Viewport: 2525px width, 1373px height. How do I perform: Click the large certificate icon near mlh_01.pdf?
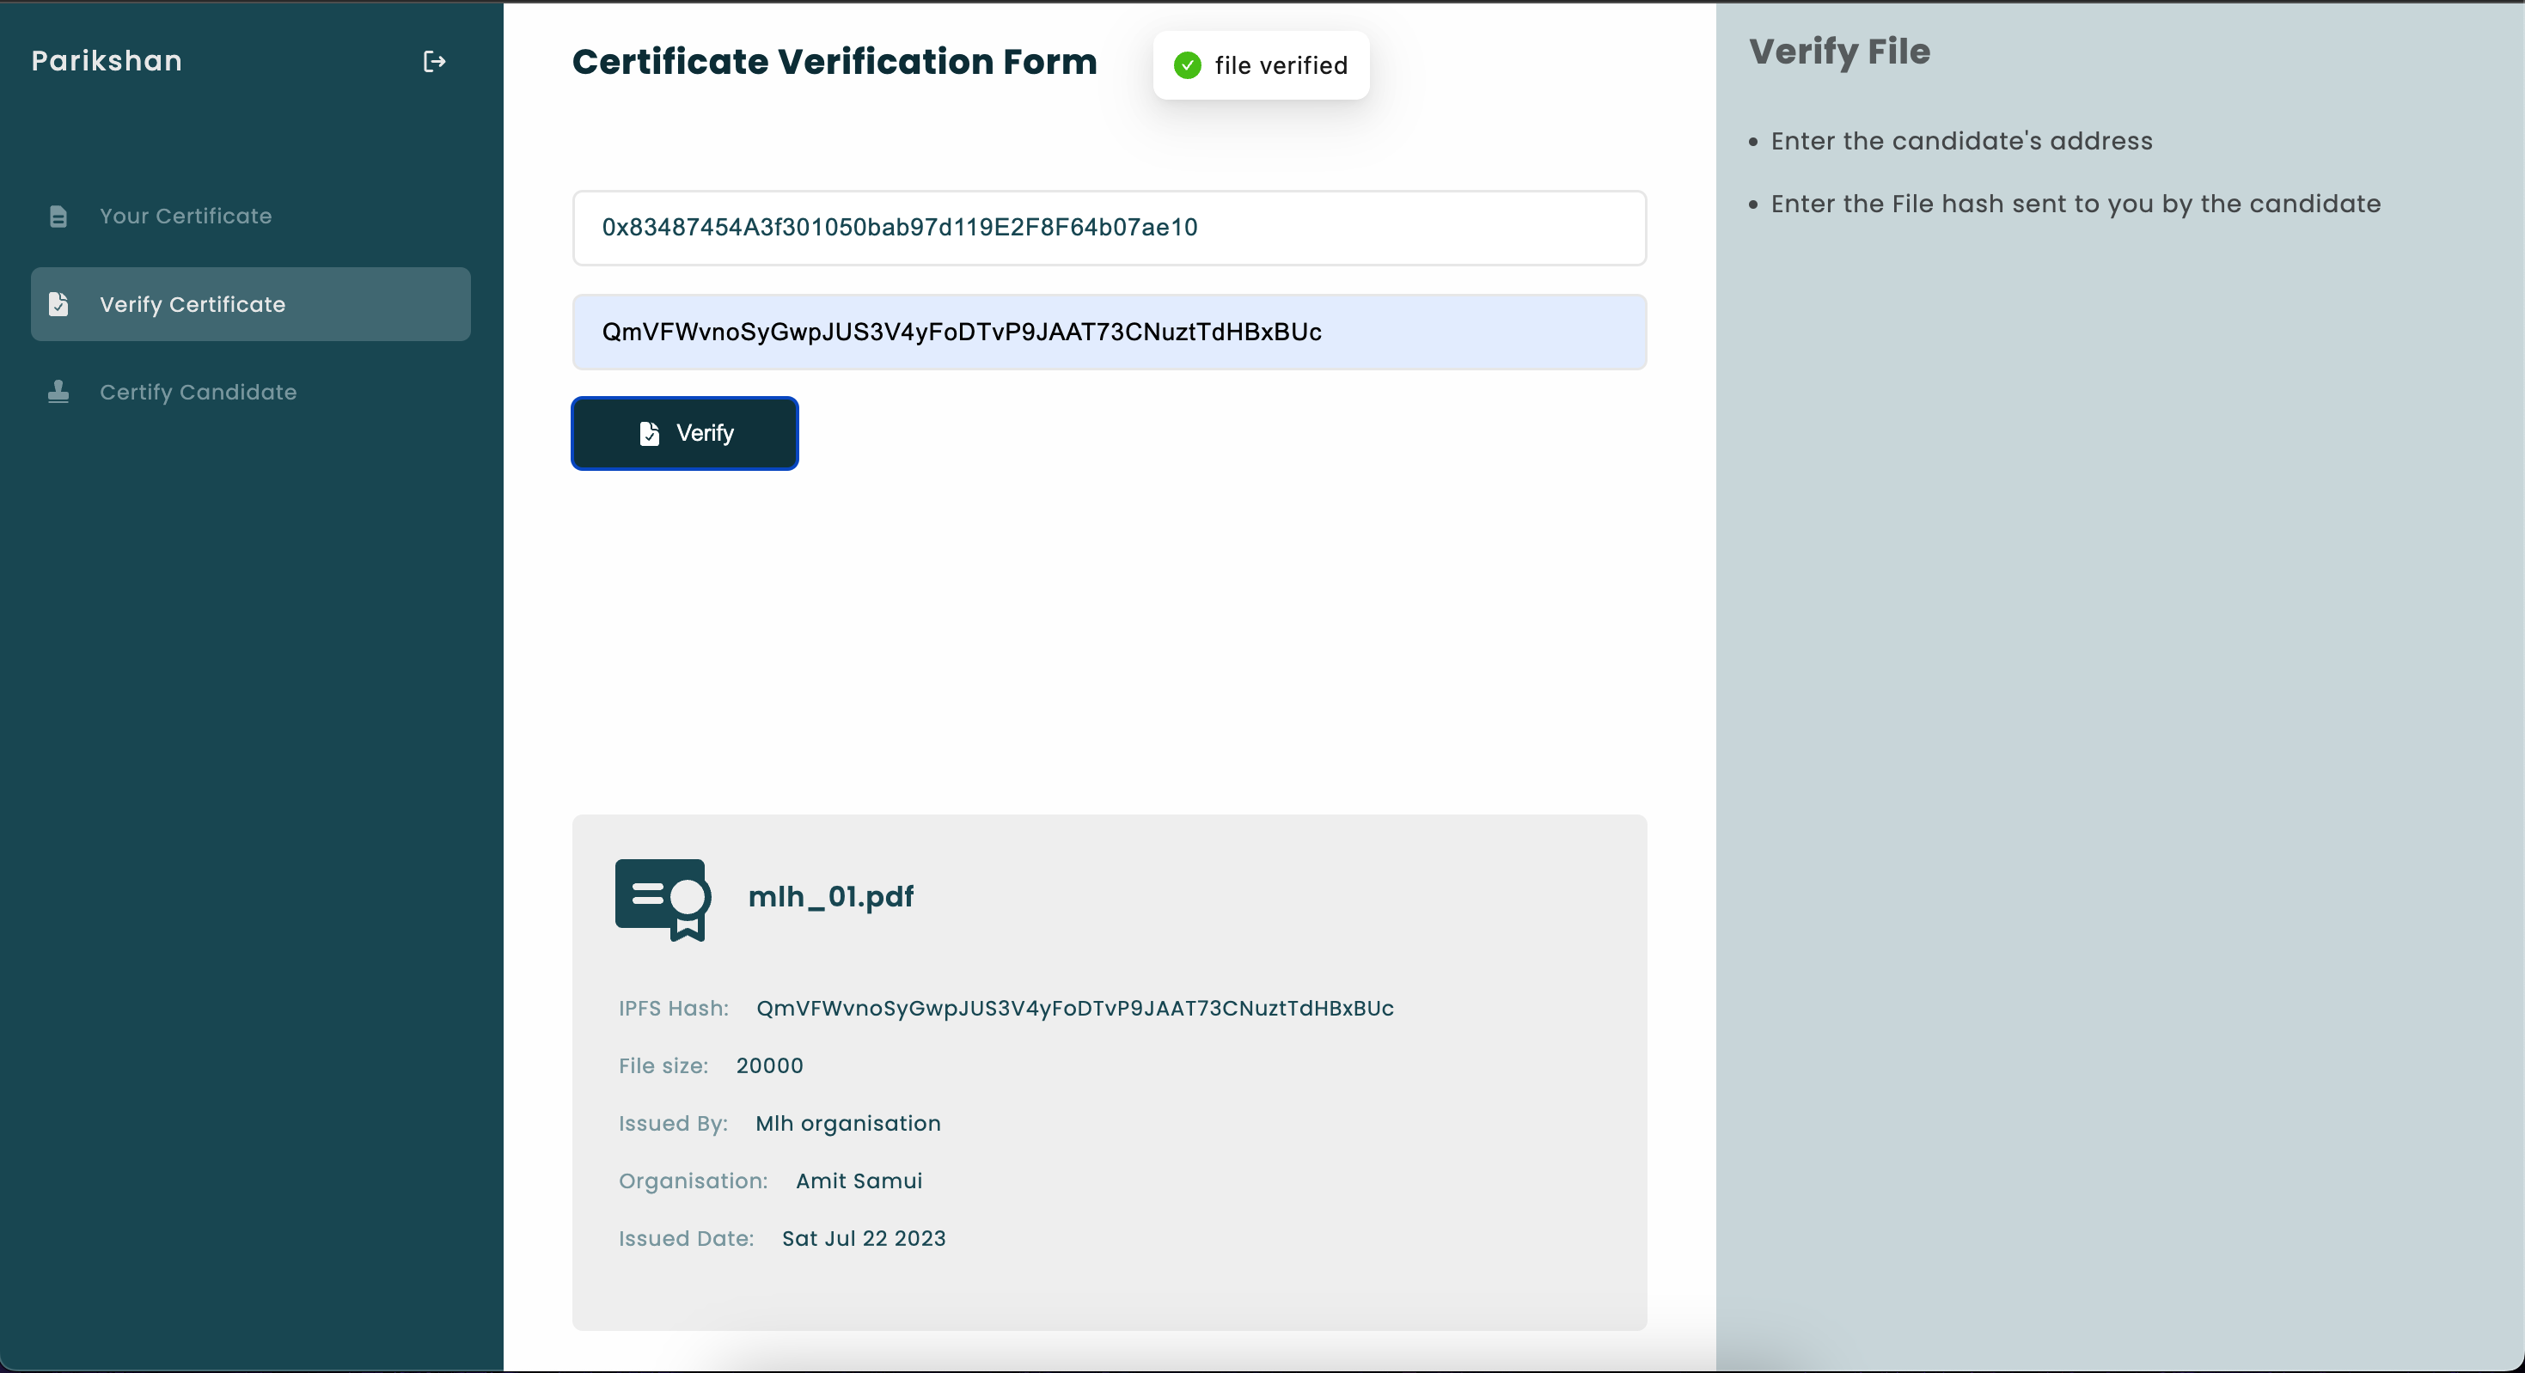click(663, 899)
